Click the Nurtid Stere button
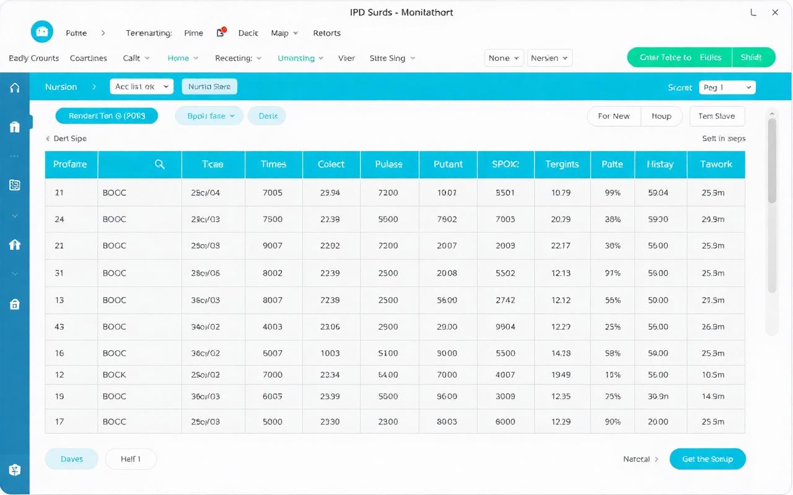Viewport: 793px width, 495px height. (x=209, y=87)
